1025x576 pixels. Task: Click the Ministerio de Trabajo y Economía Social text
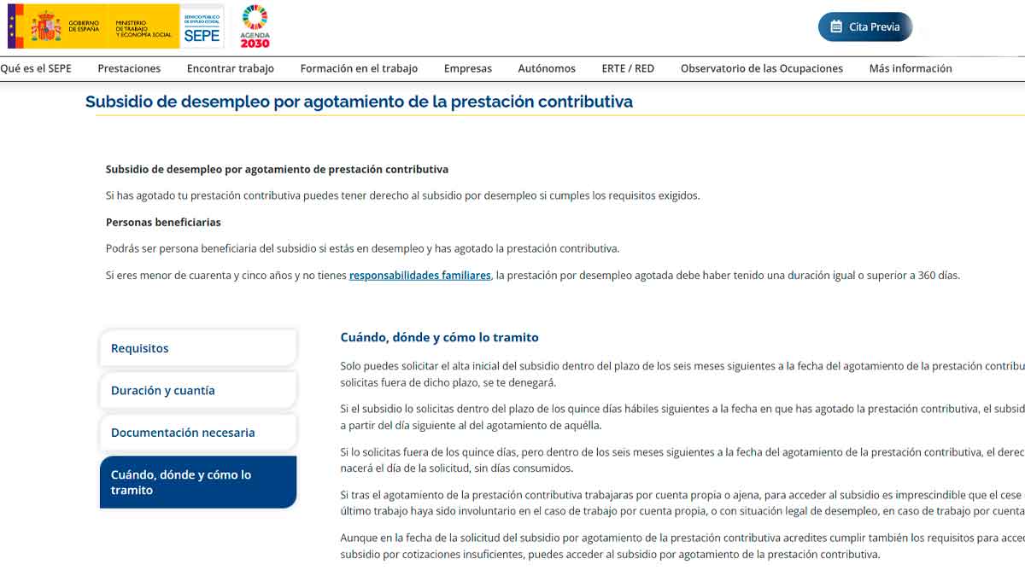click(143, 29)
